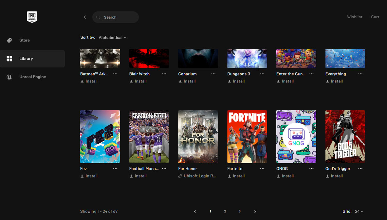Image resolution: width=387 pixels, height=220 pixels.
Task: Go to previous page arrow
Action: (195, 212)
